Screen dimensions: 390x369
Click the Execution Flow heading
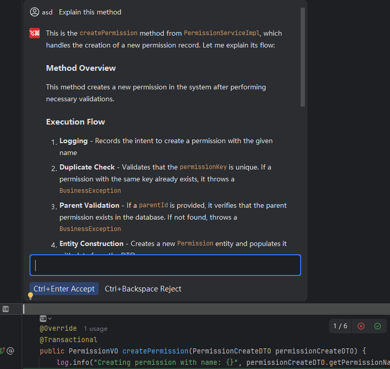coord(75,122)
